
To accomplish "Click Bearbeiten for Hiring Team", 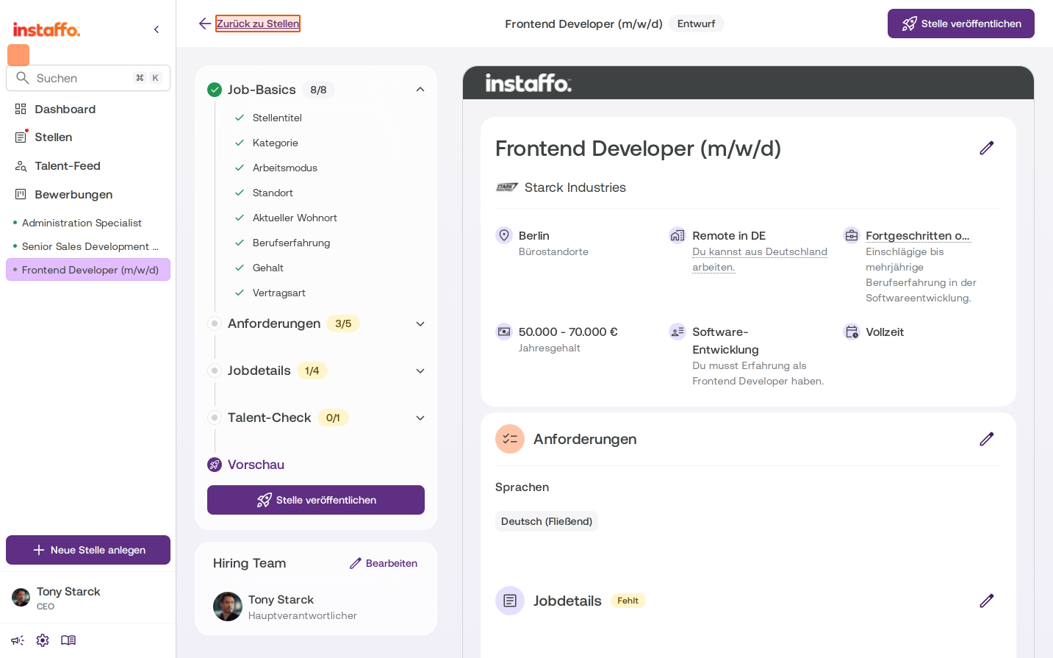I will [x=384, y=563].
